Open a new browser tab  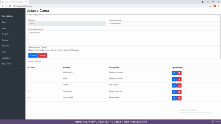(x=31, y=2)
